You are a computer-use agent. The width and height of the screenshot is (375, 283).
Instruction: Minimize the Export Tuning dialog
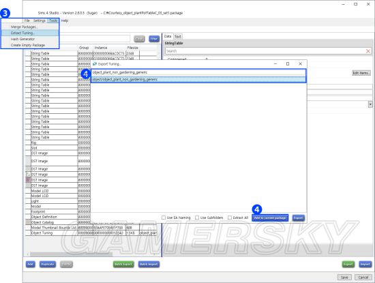275,64
